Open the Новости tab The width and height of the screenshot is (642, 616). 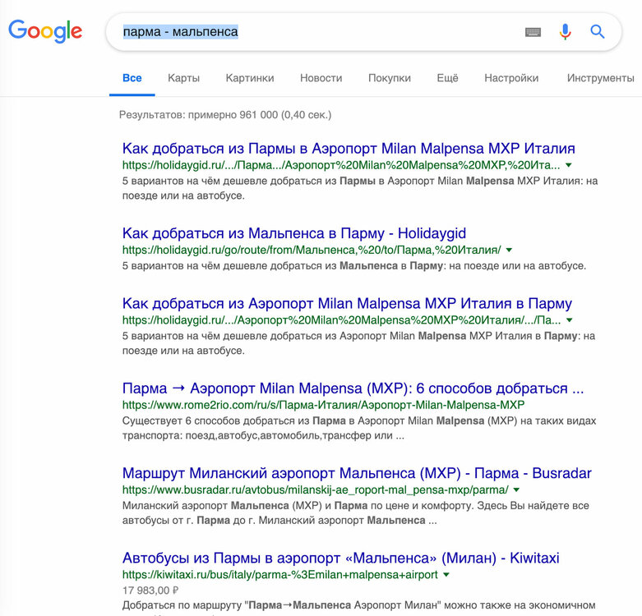[x=321, y=78]
